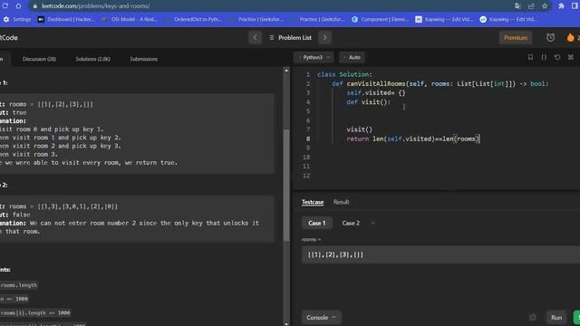Switch to Discussion tab

[39, 59]
